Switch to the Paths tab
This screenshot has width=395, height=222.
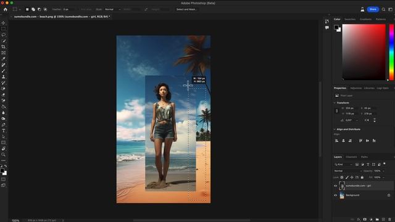point(364,157)
